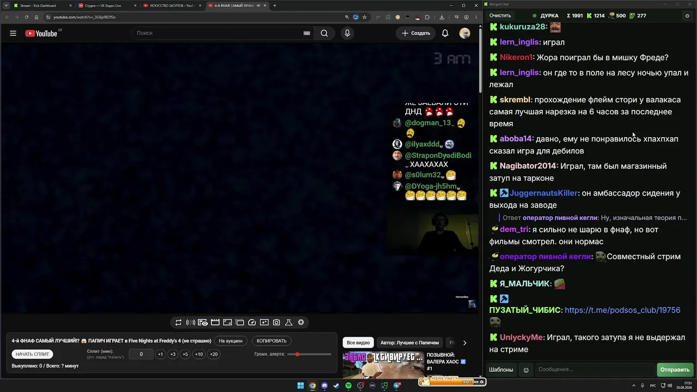Click the split minutes input field
This screenshot has height=392, width=697.
pos(141,354)
